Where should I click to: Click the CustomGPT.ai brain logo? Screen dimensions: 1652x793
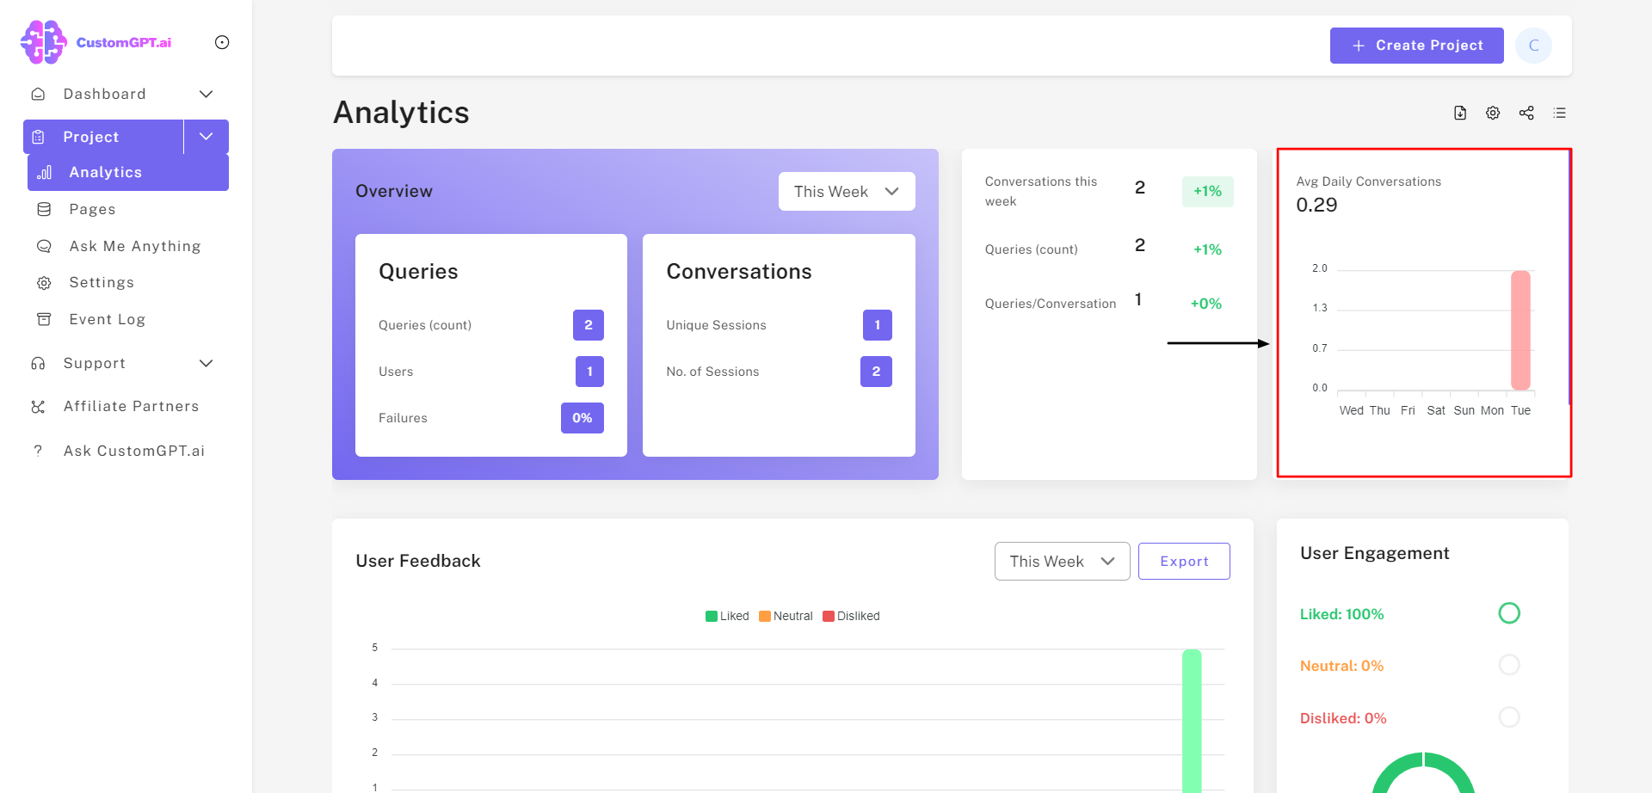43,42
